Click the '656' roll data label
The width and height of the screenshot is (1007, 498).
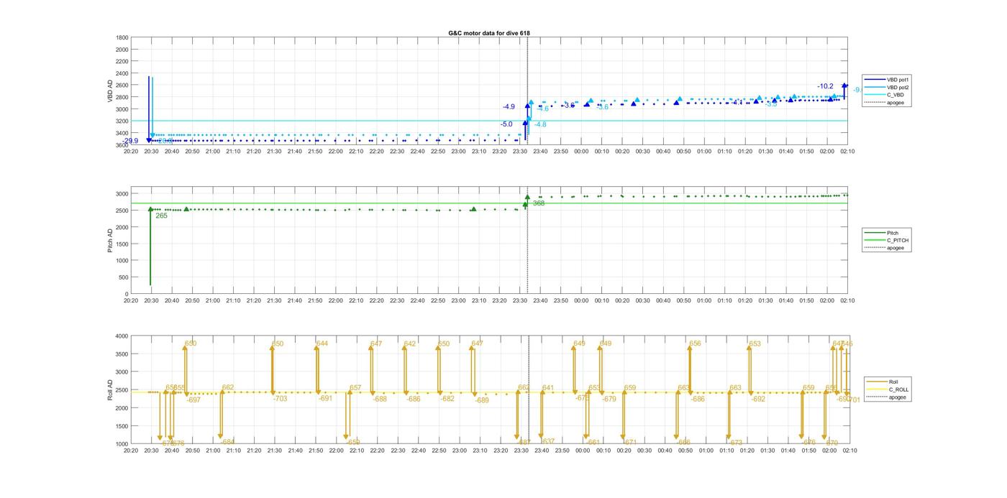pyautogui.click(x=695, y=343)
